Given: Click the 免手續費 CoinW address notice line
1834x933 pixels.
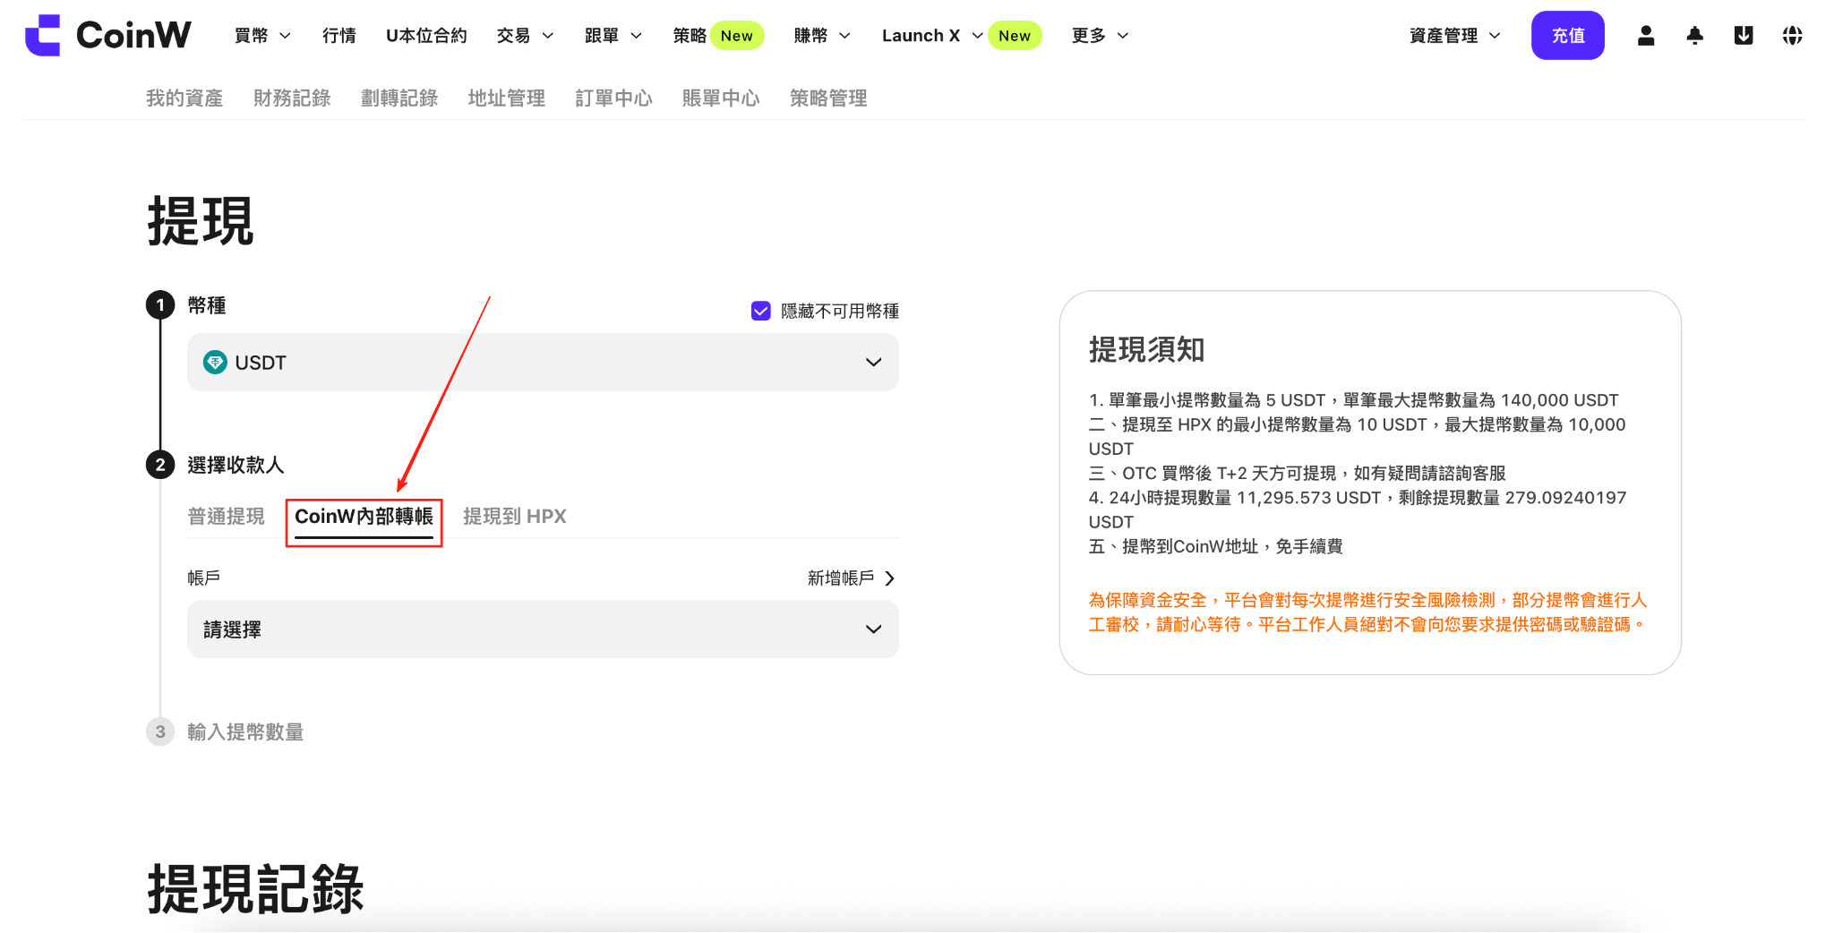Looking at the screenshot, I should [1216, 546].
